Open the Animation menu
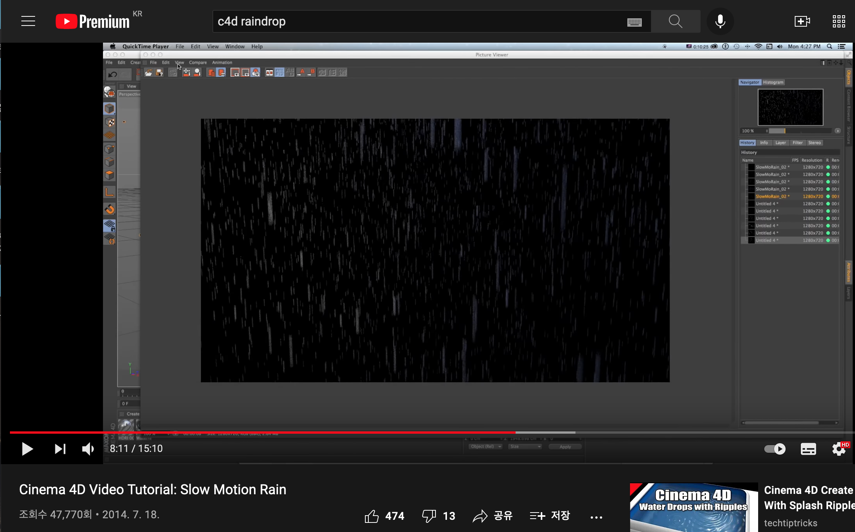855x532 pixels. [x=222, y=62]
